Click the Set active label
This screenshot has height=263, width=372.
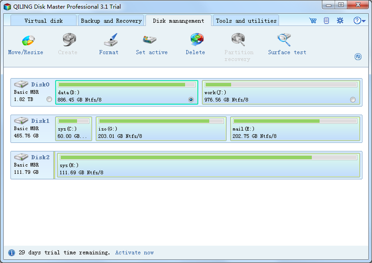pyautogui.click(x=151, y=52)
